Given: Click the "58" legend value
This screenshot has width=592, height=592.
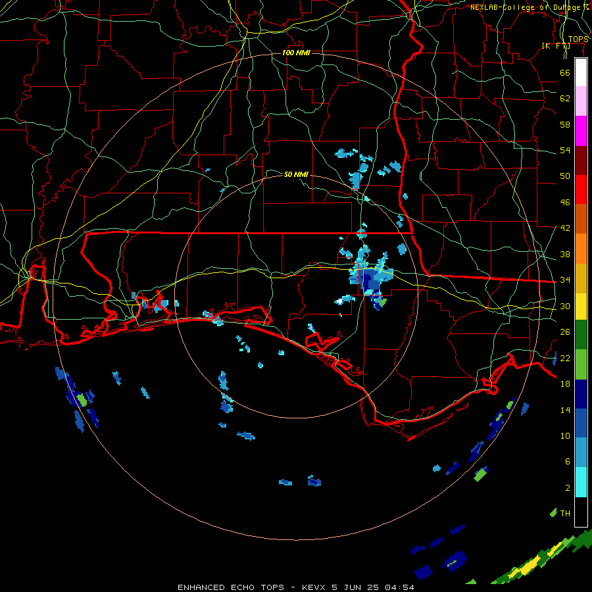Looking at the screenshot, I should coord(565,124).
